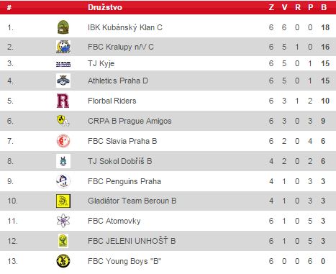The height and width of the screenshot is (274, 336).
Task: Click the Družstvo column header
Action: pyautogui.click(x=105, y=7)
